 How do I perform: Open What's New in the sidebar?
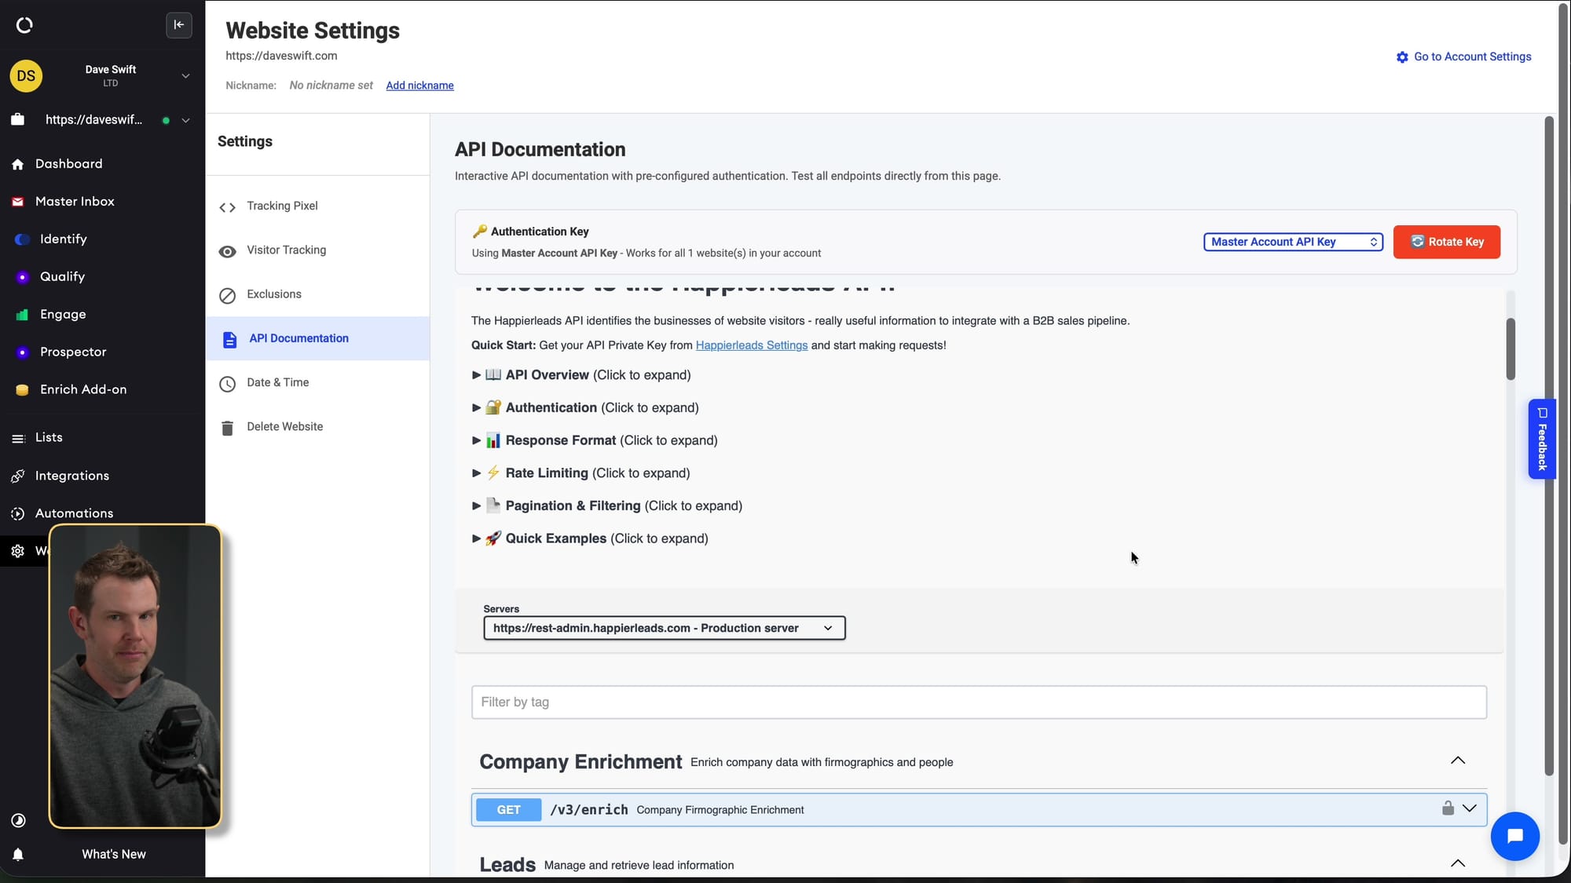tap(114, 854)
